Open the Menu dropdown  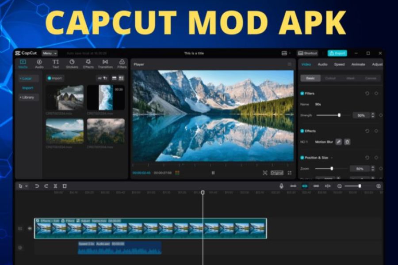coord(50,53)
